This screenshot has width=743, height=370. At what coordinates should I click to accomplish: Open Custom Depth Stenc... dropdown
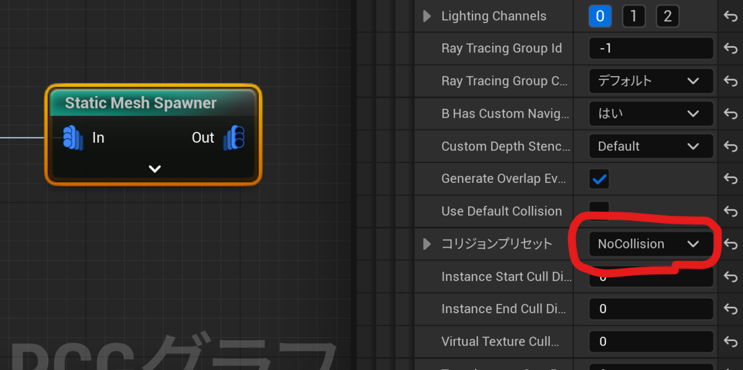coord(651,146)
